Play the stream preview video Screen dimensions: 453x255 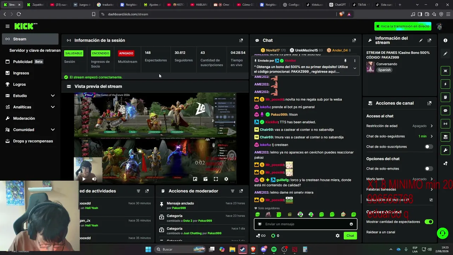point(84,179)
